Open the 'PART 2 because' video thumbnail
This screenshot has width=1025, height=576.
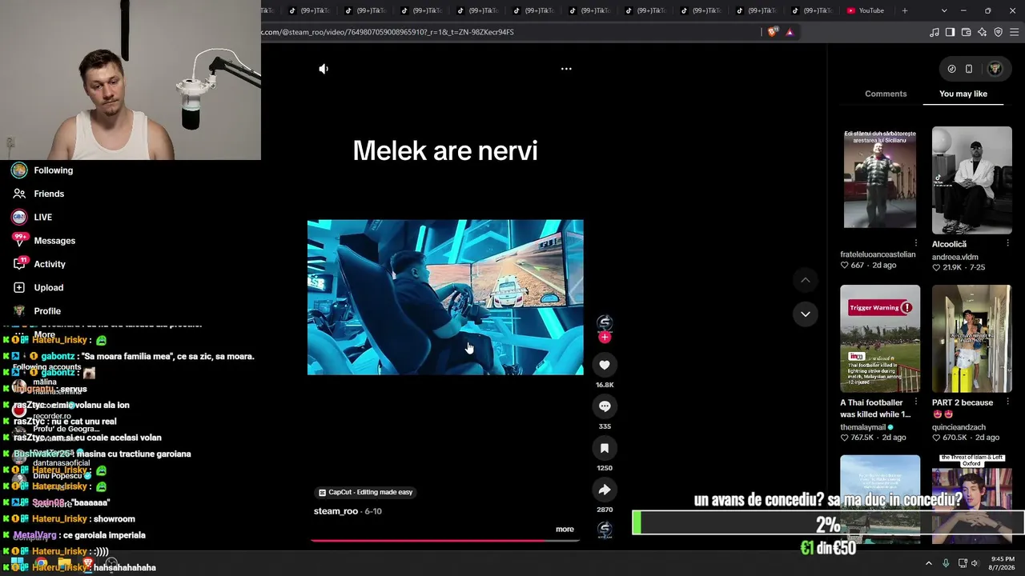972,338
